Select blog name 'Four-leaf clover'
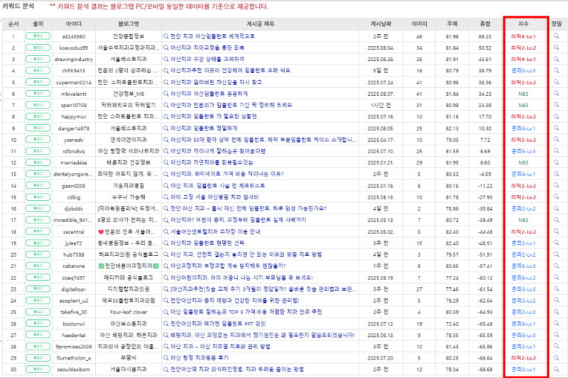Image resolution: width=568 pixels, height=378 pixels. click(x=129, y=312)
